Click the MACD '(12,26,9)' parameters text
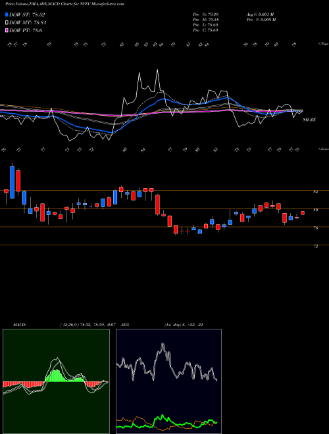The height and width of the screenshot is (434, 329). [70, 325]
